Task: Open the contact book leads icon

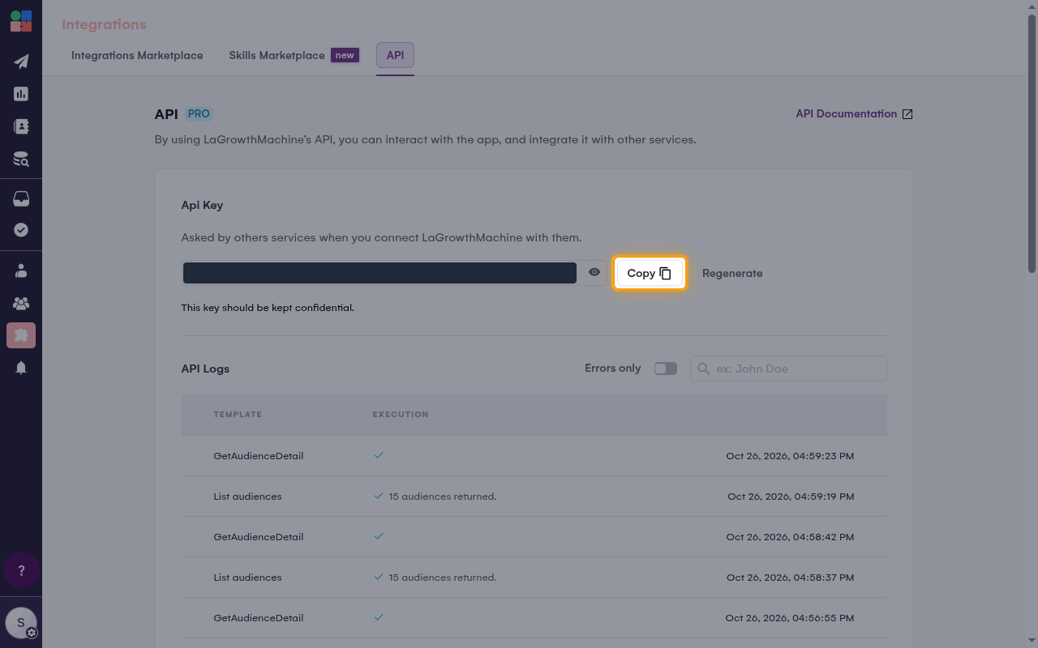Action: point(21,126)
